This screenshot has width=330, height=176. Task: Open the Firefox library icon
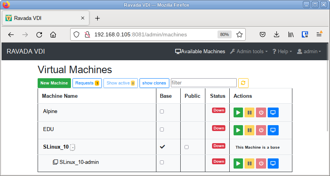point(291,34)
